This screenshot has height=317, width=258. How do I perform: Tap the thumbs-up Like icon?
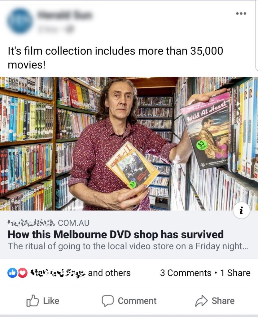tap(32, 301)
